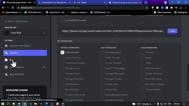Click the Bot puzzle piece icon
The height and width of the screenshot is (106, 189).
pyautogui.click(x=6, y=60)
